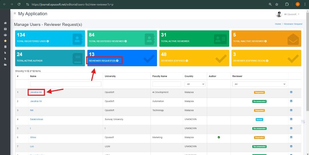Image resolution: width=309 pixels, height=155 pixels.
Task: Open the users group icon in sidebar
Action: click(5, 35)
